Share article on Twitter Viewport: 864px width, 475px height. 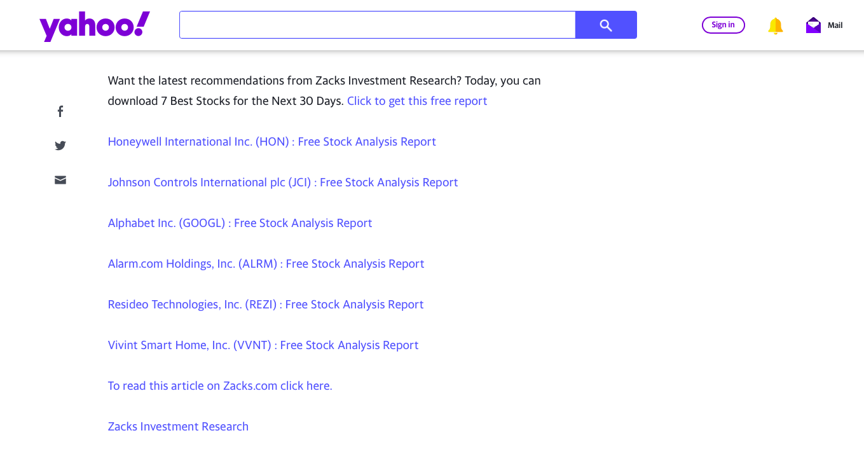(x=60, y=146)
